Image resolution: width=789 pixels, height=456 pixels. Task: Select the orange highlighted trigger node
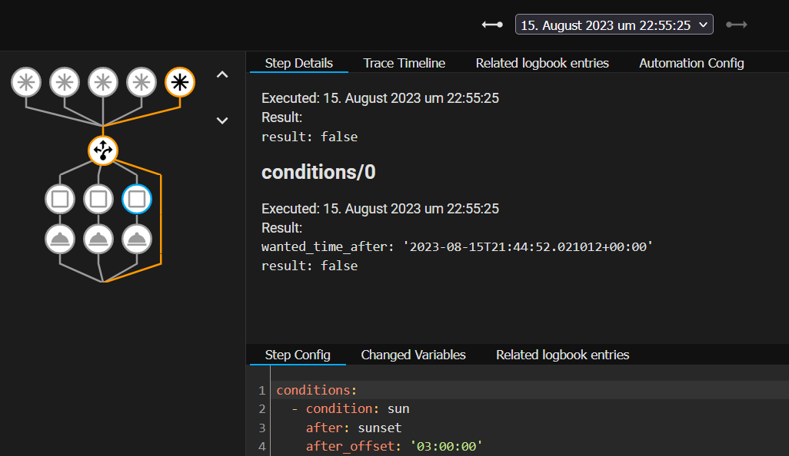[179, 82]
